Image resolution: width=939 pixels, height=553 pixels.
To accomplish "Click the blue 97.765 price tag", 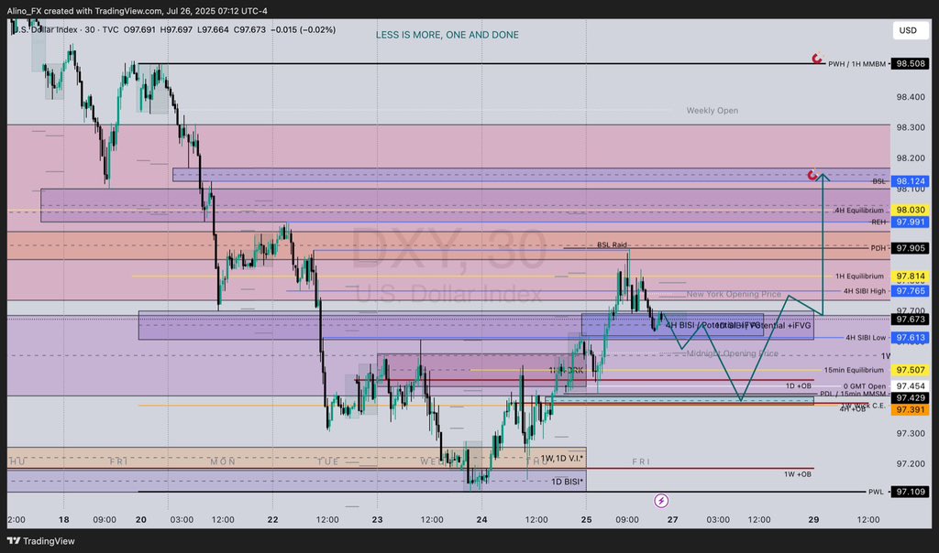I will pyautogui.click(x=911, y=291).
